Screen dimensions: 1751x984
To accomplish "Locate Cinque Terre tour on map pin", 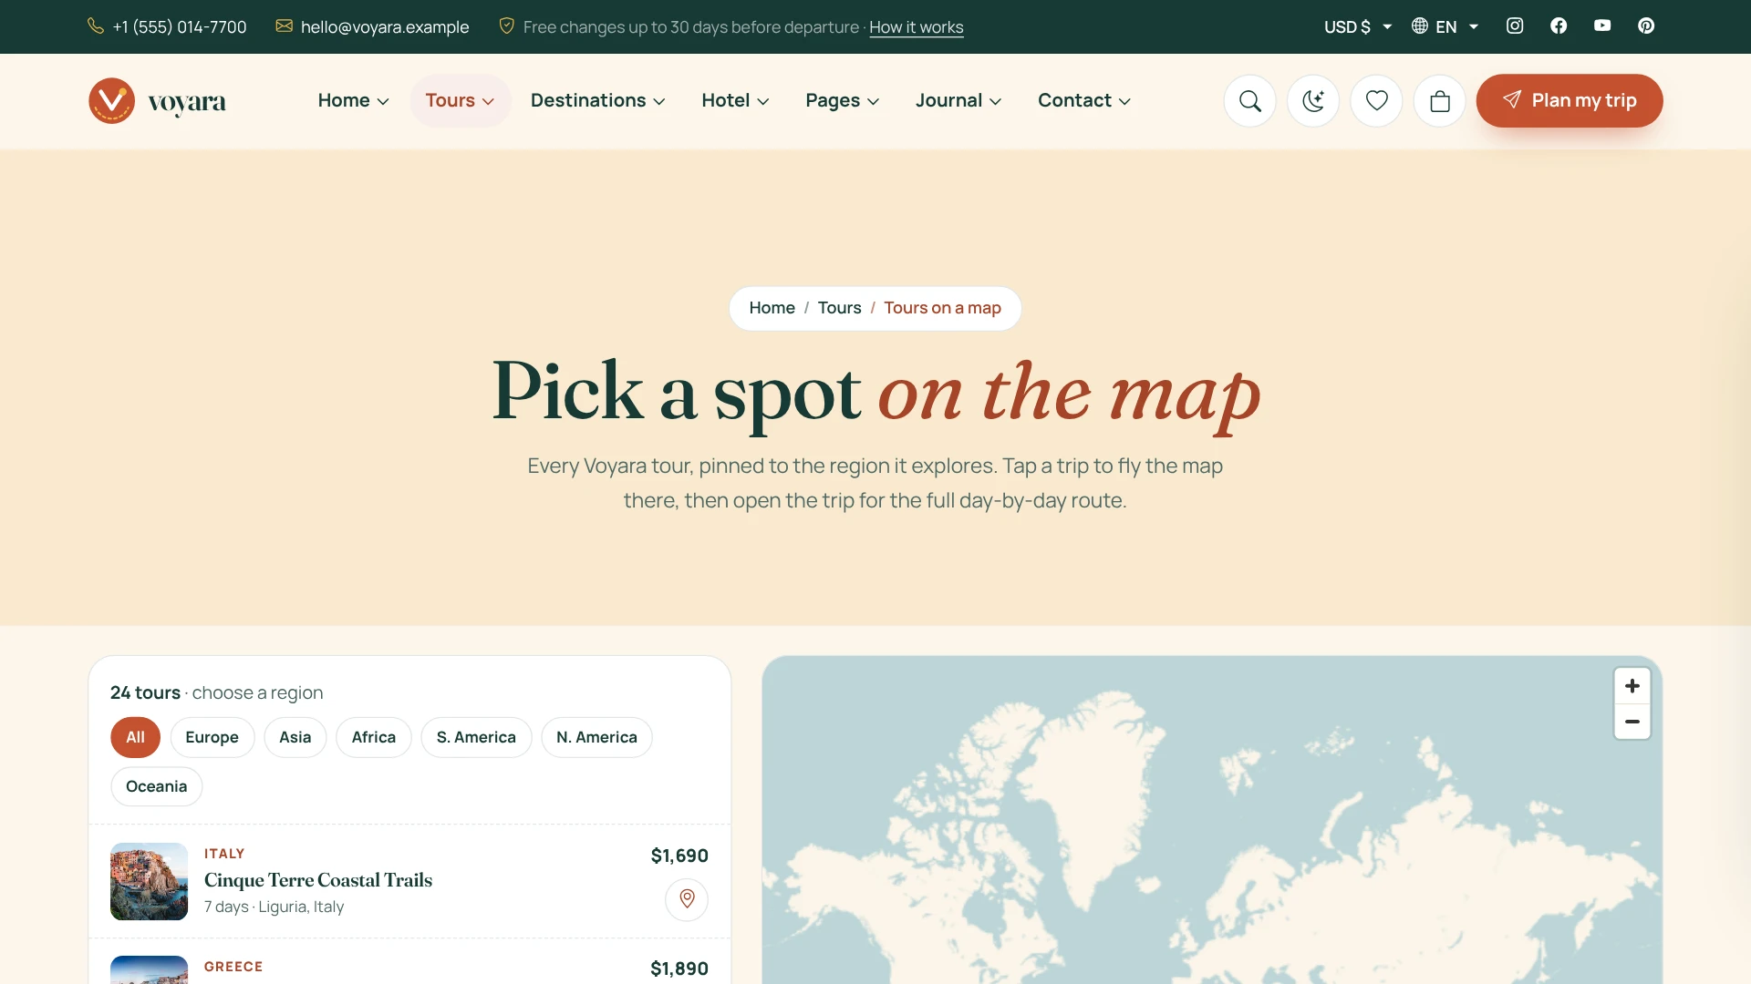I will pos(687,900).
